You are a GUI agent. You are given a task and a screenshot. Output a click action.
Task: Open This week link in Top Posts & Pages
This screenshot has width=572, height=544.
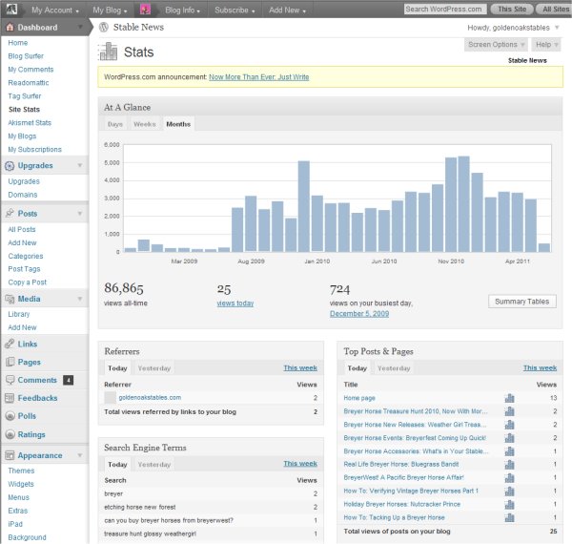[x=540, y=368]
